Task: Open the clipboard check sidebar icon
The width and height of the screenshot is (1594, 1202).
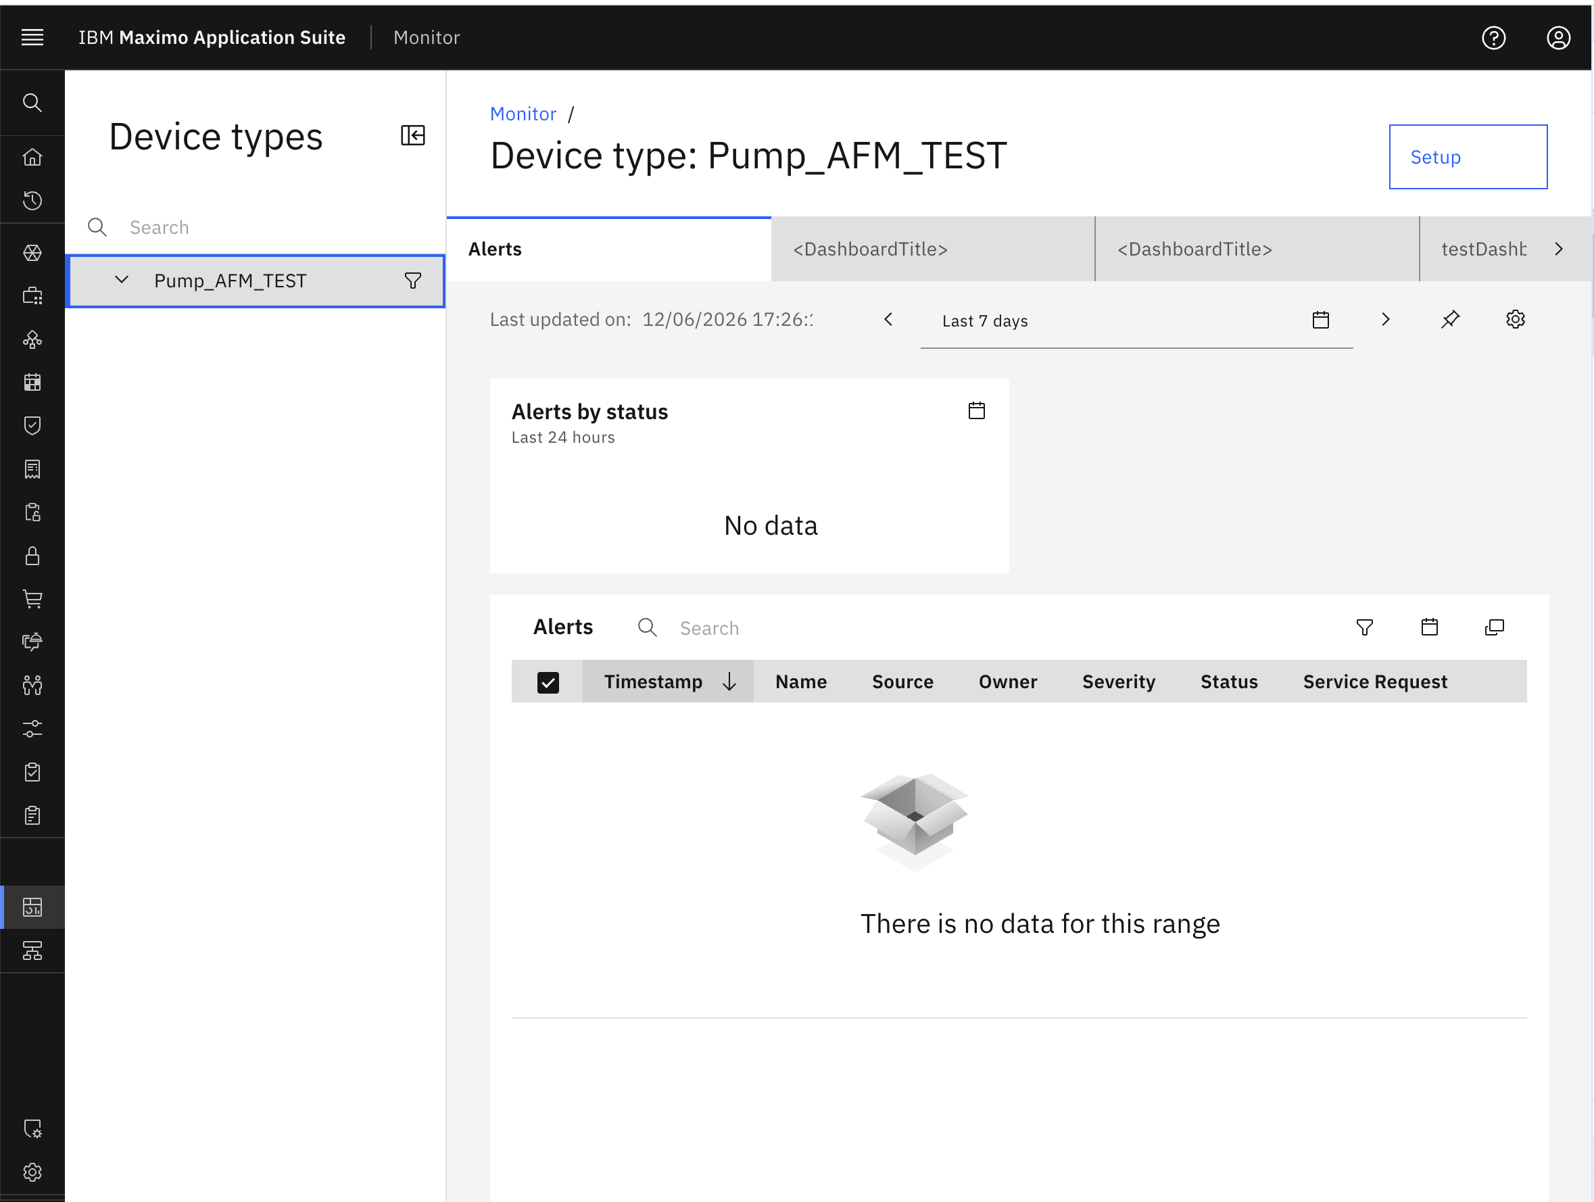Action: 32,773
